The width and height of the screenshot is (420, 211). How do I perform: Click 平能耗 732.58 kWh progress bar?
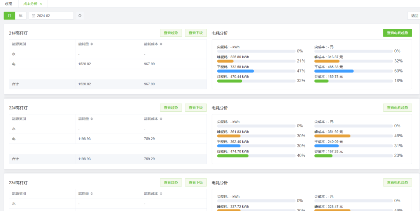coord(256,71)
